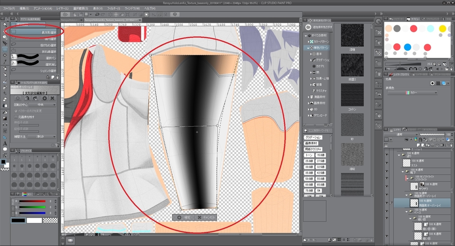Select the Eraser tool
This screenshot has height=246, width=455.
(x=5, y=100)
